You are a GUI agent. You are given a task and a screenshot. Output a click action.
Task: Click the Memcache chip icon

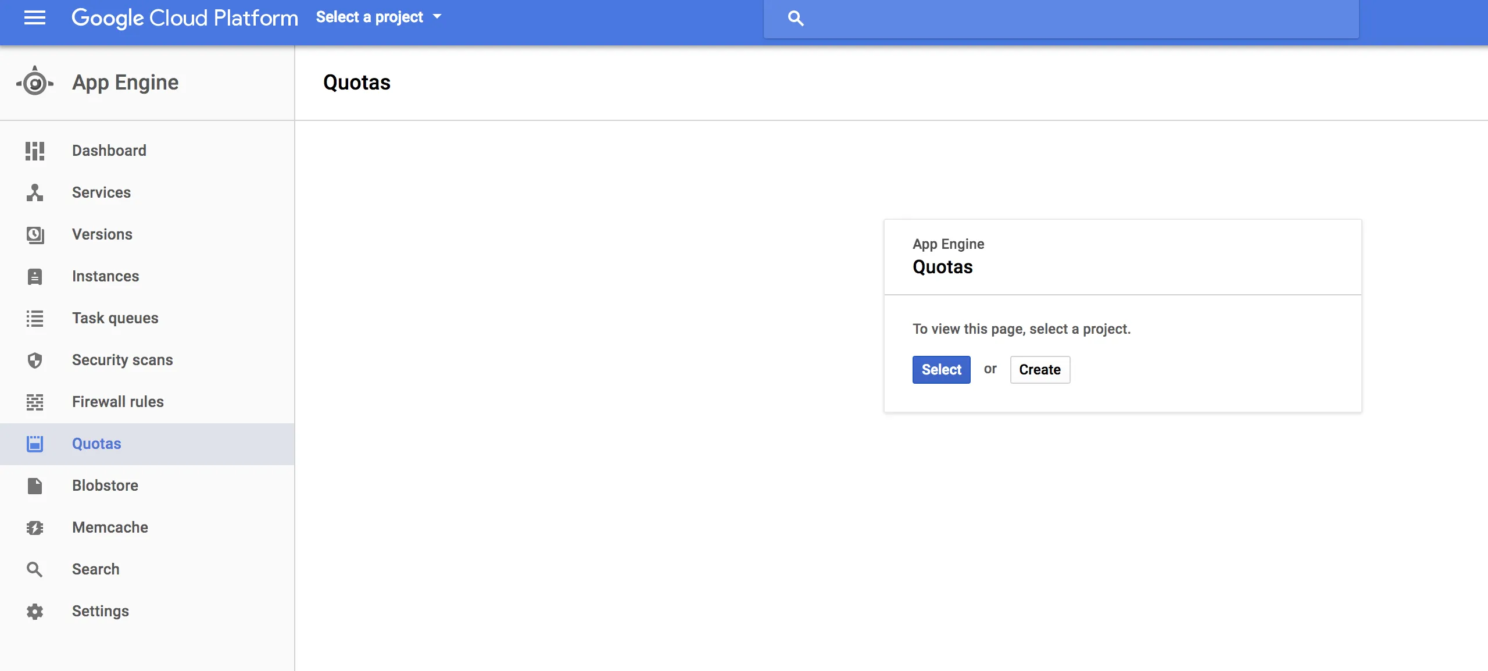click(35, 527)
